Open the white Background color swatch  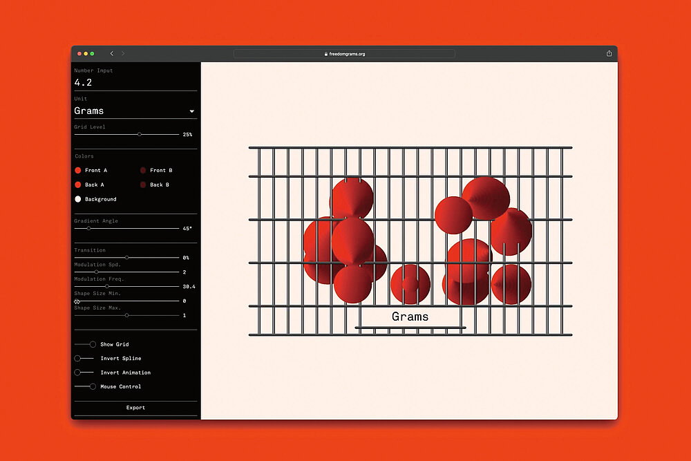click(x=78, y=199)
